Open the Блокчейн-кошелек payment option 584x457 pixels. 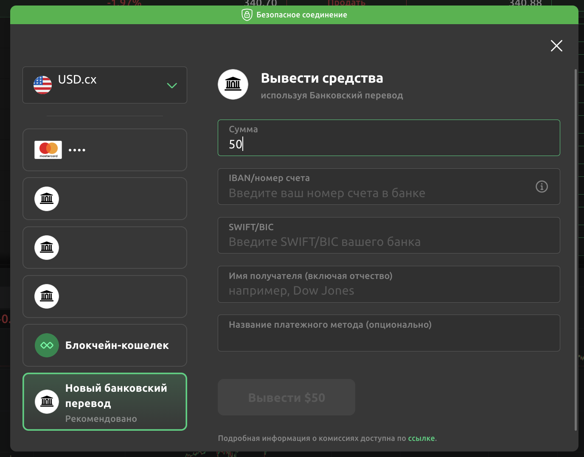(104, 345)
